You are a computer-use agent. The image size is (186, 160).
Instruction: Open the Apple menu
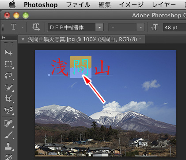[12, 5]
